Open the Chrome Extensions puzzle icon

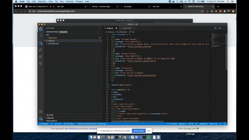coord(224,11)
